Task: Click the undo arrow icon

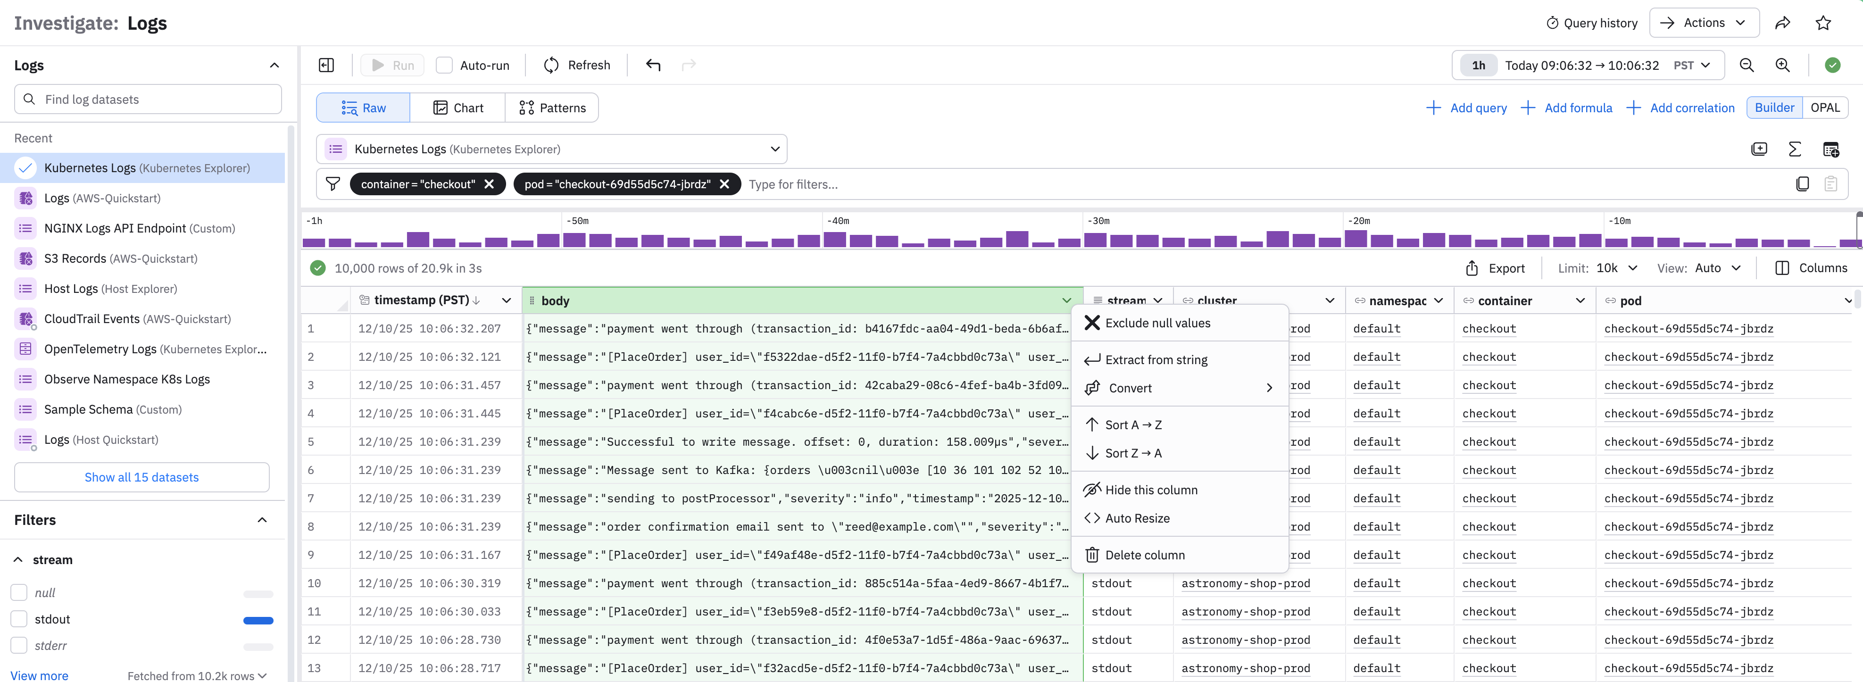Action: pyautogui.click(x=653, y=65)
